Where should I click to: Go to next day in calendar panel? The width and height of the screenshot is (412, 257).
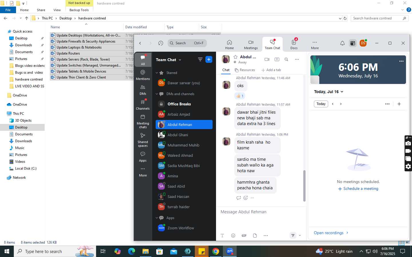click(341, 104)
